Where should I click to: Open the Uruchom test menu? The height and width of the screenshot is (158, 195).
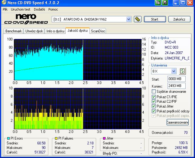[21, 9]
